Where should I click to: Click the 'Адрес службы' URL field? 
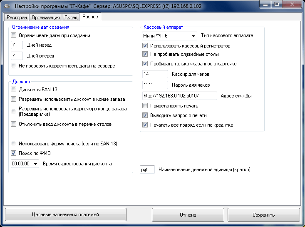coord(179,96)
